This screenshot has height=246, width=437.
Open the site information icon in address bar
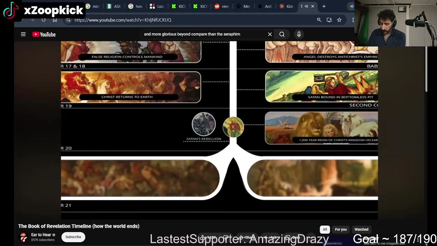[x=68, y=20]
